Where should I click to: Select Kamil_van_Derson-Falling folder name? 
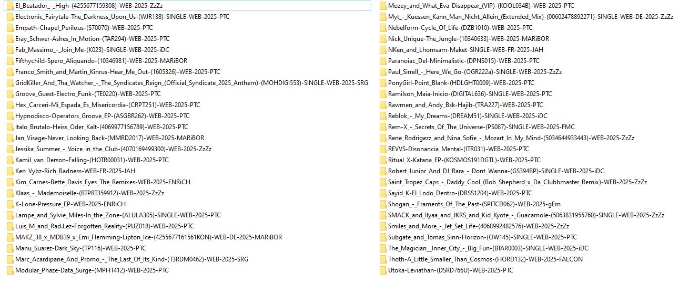pyautogui.click(x=92, y=160)
